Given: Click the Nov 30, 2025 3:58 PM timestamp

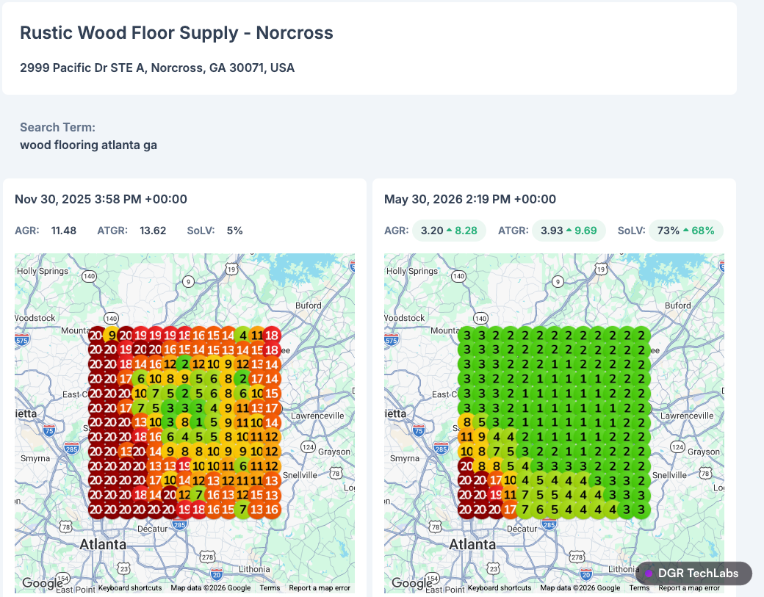Looking at the screenshot, I should 101,199.
